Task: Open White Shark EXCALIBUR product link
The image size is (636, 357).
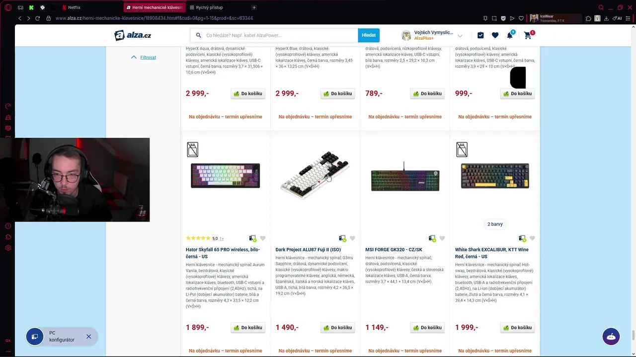Action: point(492,253)
